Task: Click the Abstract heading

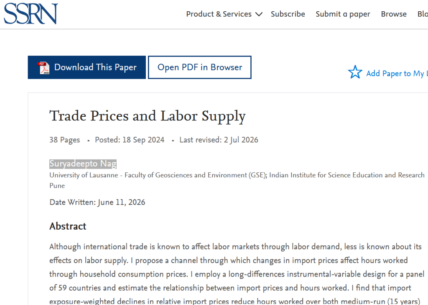Action: [x=68, y=226]
